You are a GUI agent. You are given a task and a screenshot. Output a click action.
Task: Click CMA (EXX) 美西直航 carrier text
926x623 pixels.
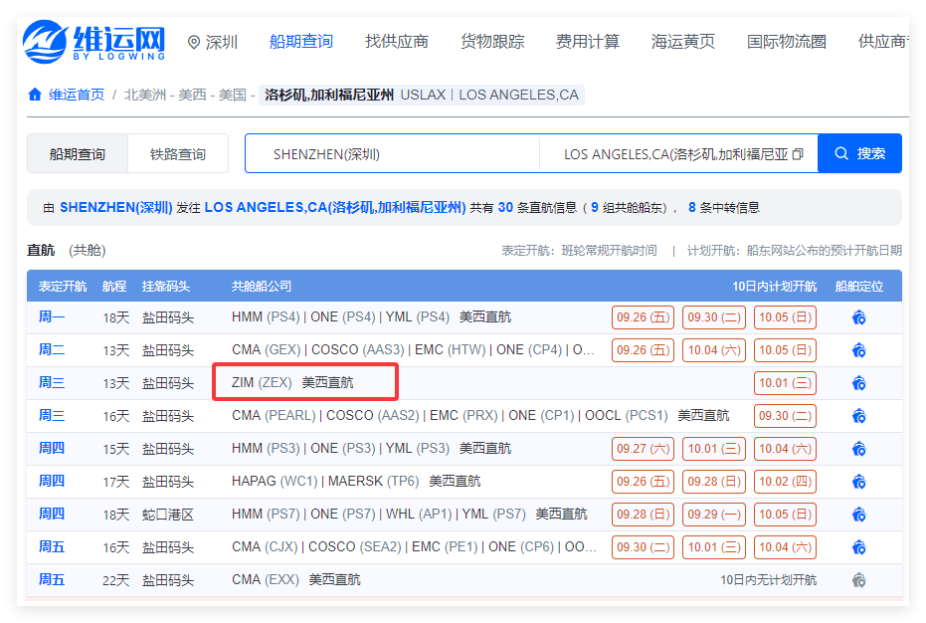coord(295,580)
